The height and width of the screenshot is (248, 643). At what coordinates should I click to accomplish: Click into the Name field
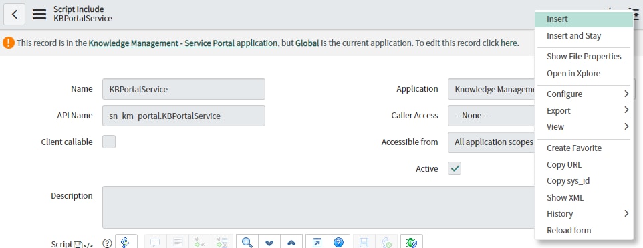click(x=184, y=89)
